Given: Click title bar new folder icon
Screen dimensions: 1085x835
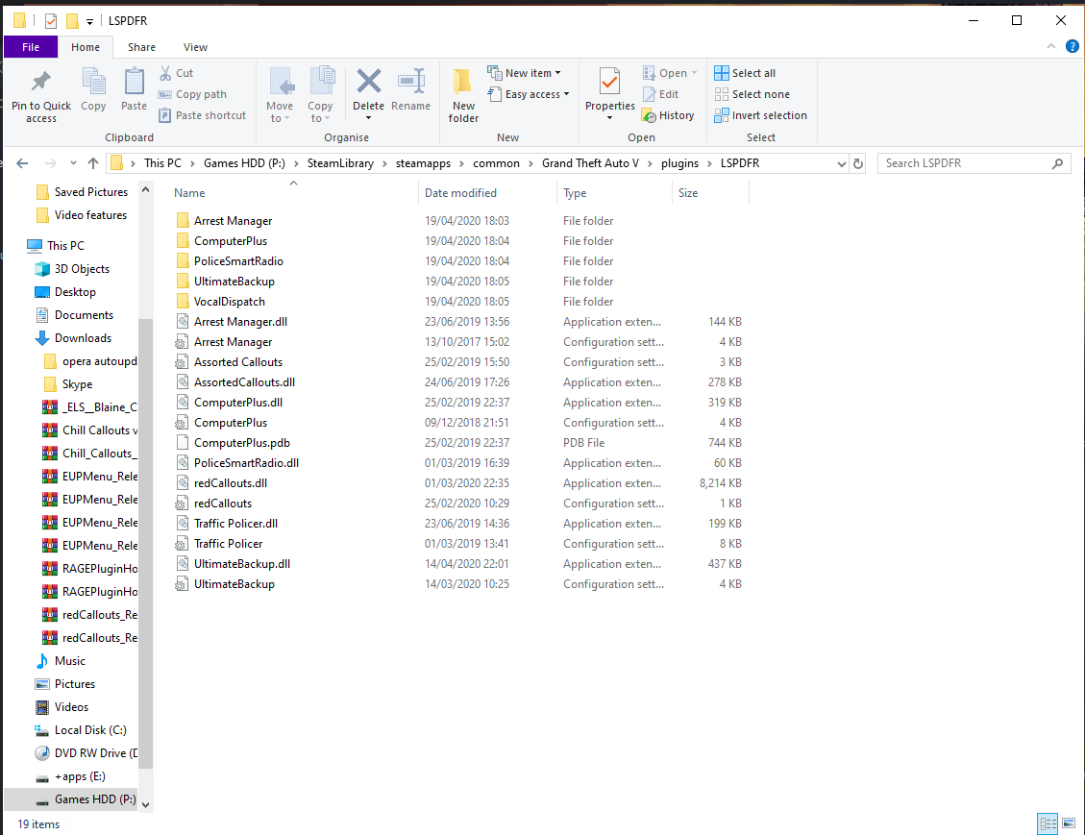Looking at the screenshot, I should click(x=72, y=21).
